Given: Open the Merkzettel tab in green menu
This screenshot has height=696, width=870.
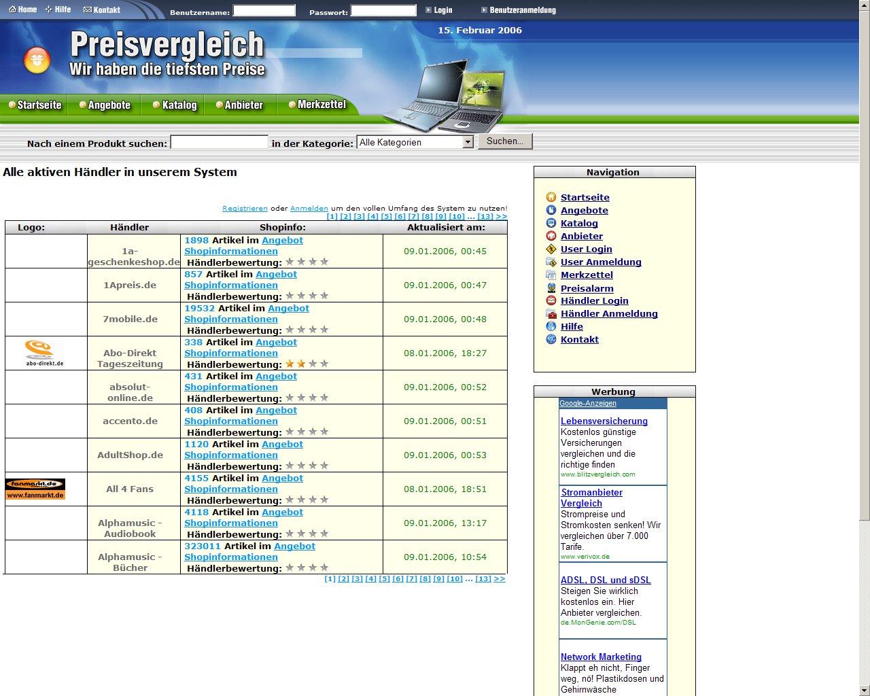Looking at the screenshot, I should click(x=317, y=105).
